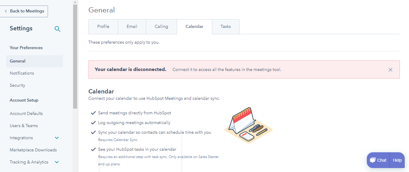Open Tracking & Analytics in sidebar
This screenshot has height=172, width=409.
29,162
